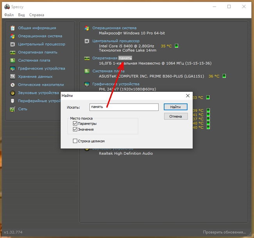Select Графические устройства in sidebar
This screenshot has height=238, width=254.
pyautogui.click(x=42, y=68)
